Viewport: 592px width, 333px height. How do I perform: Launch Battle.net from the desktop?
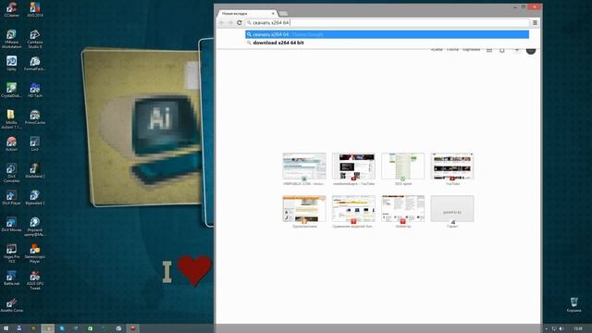tap(11, 277)
